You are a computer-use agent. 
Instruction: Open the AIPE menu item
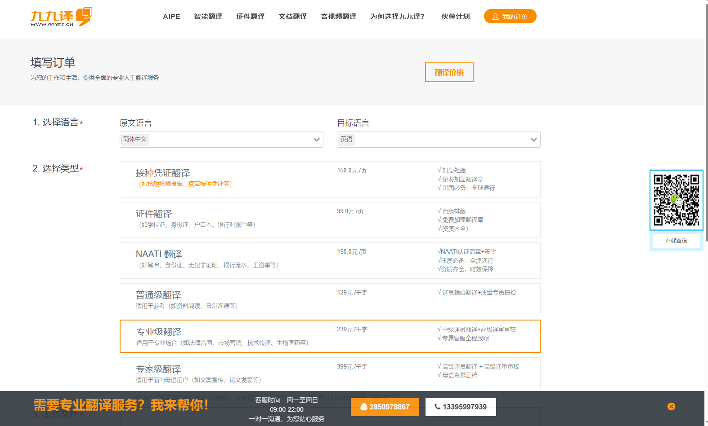[171, 17]
